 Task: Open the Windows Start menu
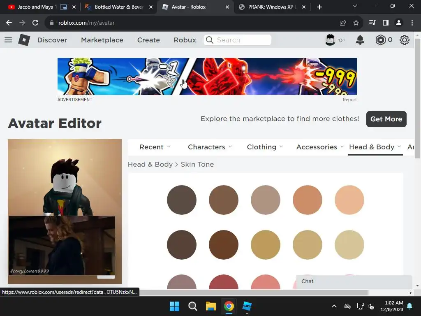174,306
